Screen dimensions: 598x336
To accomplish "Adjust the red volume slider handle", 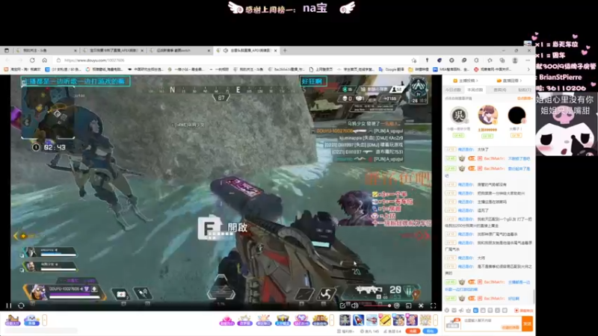I will point(389,305).
